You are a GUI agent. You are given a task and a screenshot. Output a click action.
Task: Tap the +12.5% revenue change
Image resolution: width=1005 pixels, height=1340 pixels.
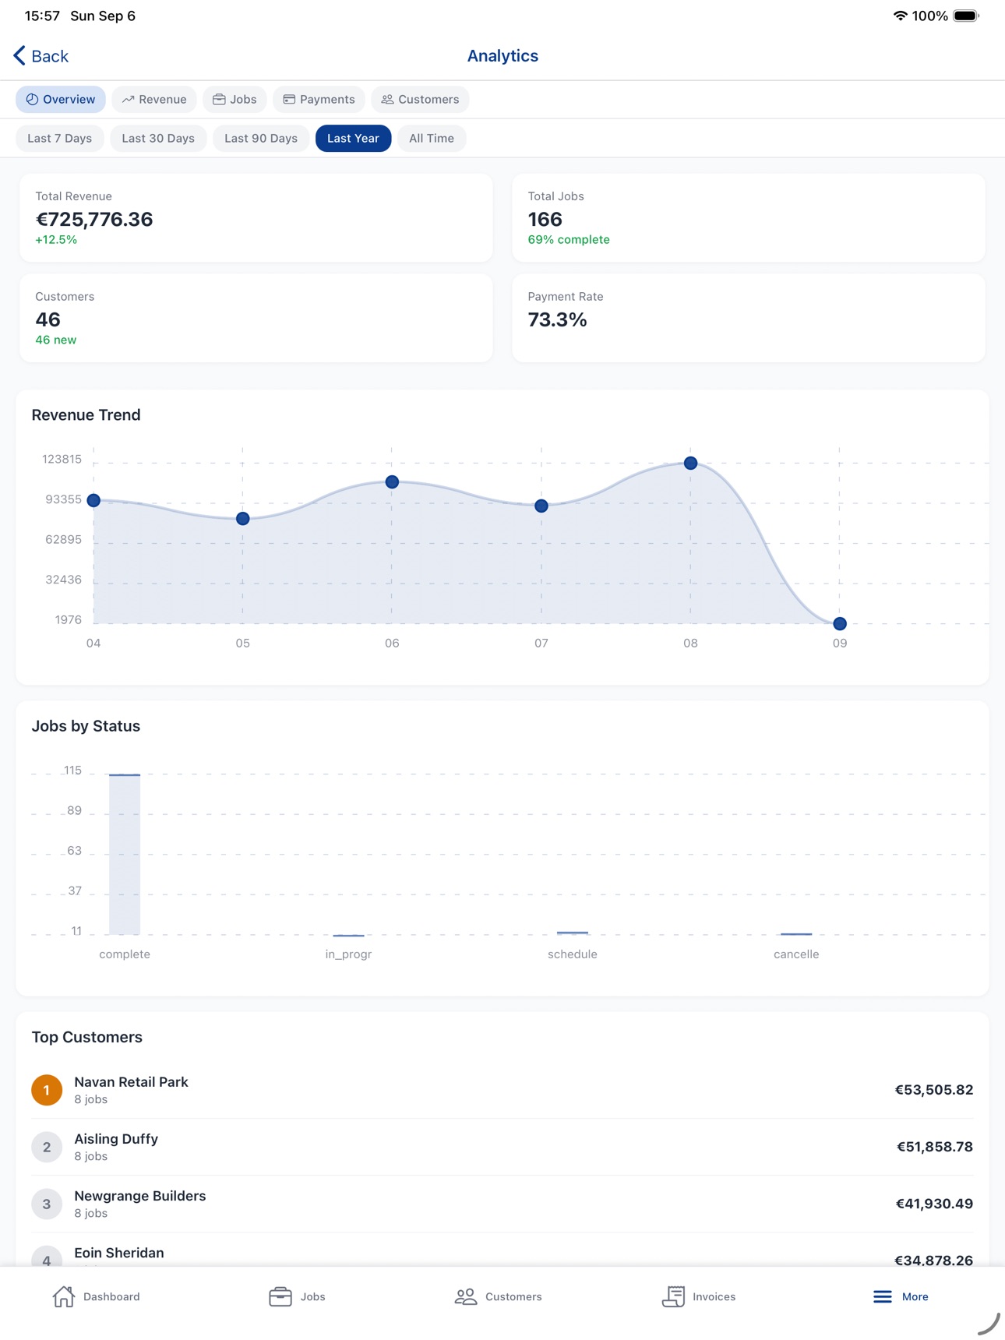coord(56,240)
